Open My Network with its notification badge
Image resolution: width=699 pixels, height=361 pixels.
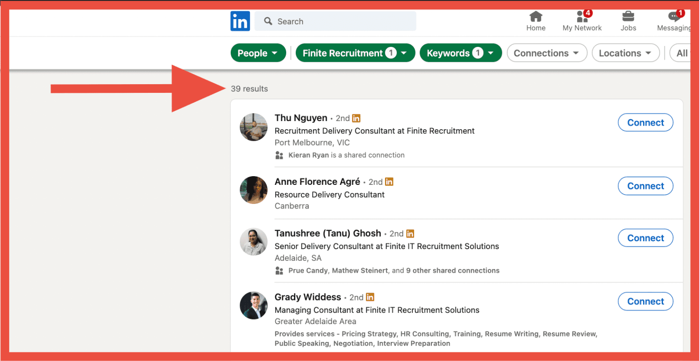click(x=582, y=21)
